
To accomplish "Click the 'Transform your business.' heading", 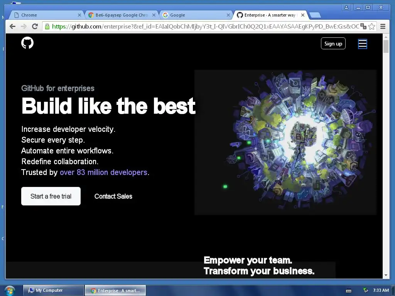I will click(259, 271).
